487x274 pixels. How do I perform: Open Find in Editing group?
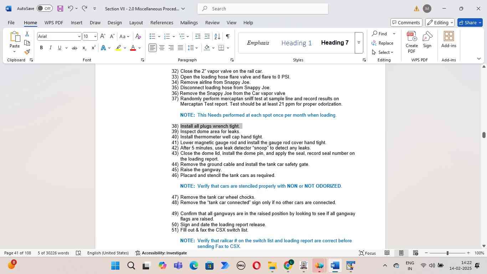coord(379,34)
